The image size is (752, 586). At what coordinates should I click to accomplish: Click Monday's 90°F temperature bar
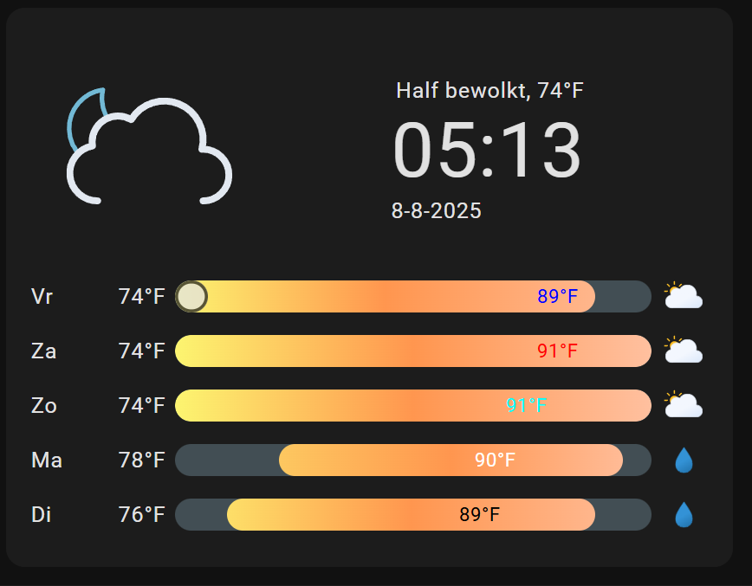point(451,460)
